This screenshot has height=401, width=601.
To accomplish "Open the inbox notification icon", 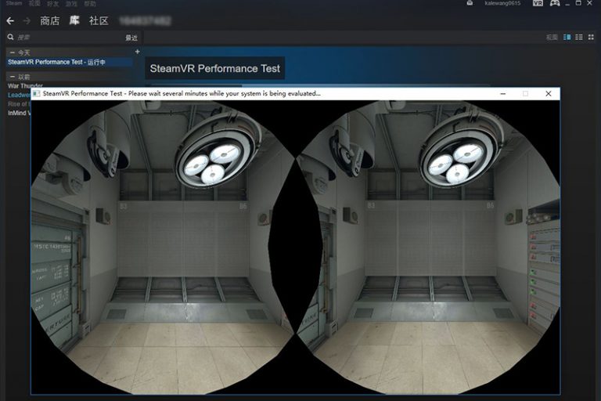I will [x=469, y=4].
